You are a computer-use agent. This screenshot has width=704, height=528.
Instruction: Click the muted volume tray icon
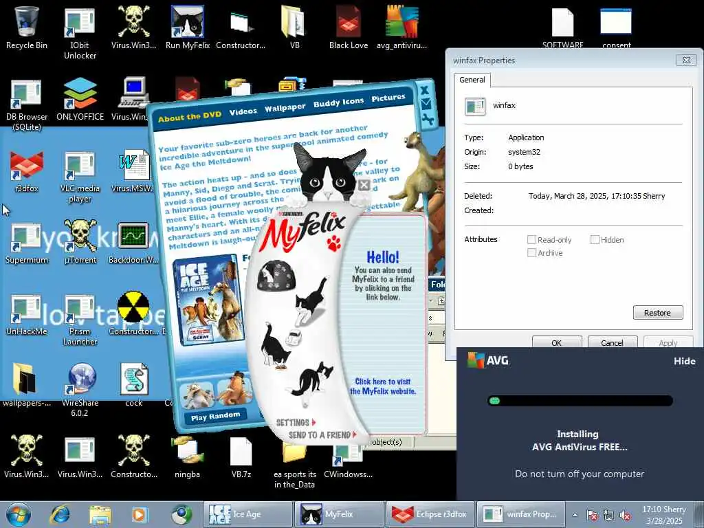coord(624,516)
